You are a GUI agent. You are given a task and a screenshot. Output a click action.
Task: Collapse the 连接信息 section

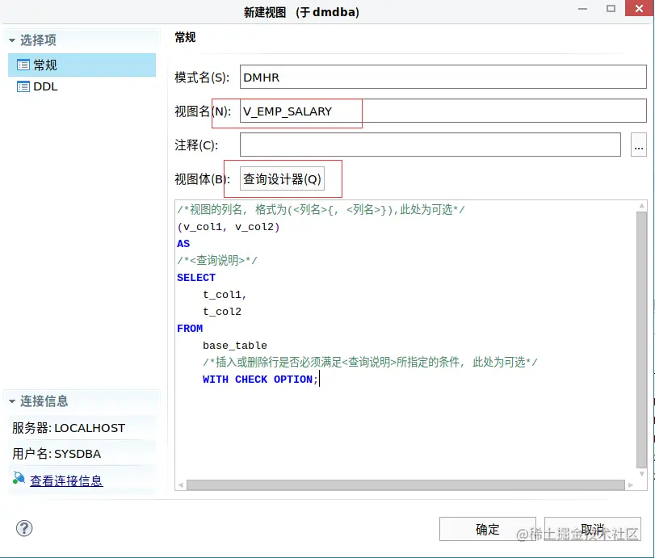click(x=11, y=401)
